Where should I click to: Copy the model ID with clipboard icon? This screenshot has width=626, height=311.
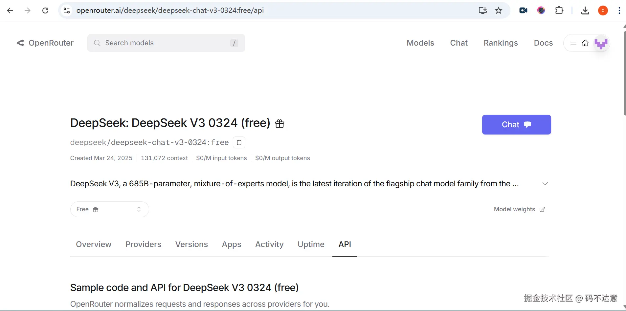[x=239, y=142]
